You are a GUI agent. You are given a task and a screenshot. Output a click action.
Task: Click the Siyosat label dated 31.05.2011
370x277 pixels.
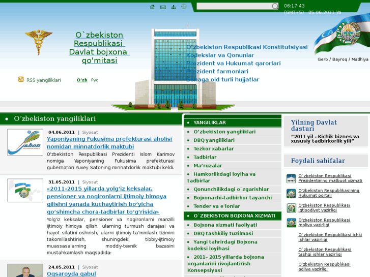[x=90, y=182]
